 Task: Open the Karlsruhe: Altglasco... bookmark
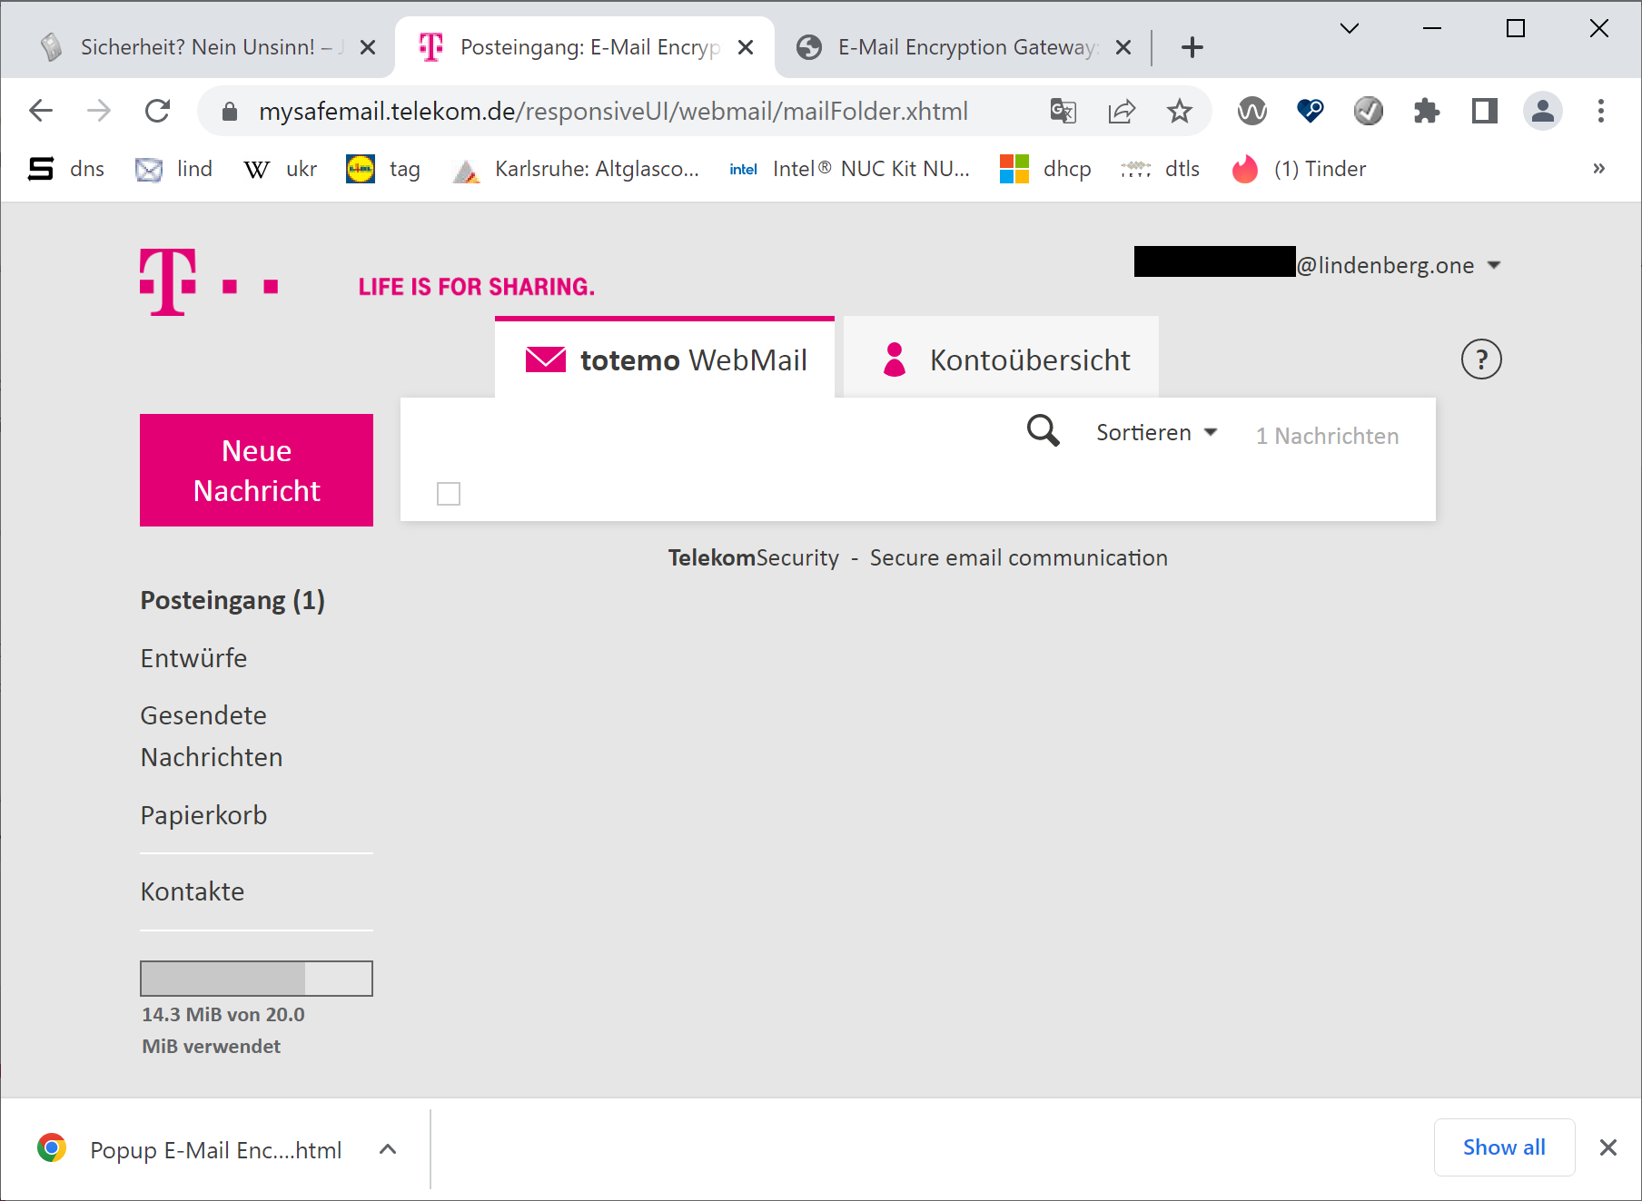576,169
